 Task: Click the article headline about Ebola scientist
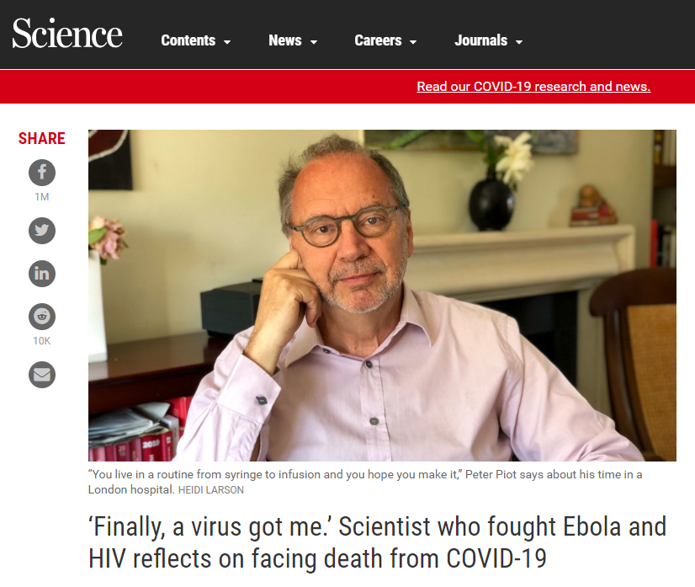(377, 542)
